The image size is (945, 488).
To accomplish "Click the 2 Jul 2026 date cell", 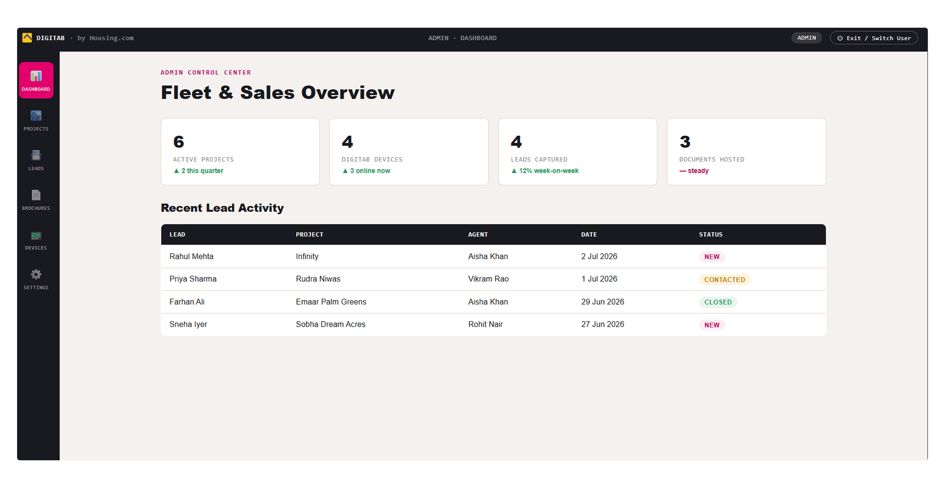I will pos(599,256).
